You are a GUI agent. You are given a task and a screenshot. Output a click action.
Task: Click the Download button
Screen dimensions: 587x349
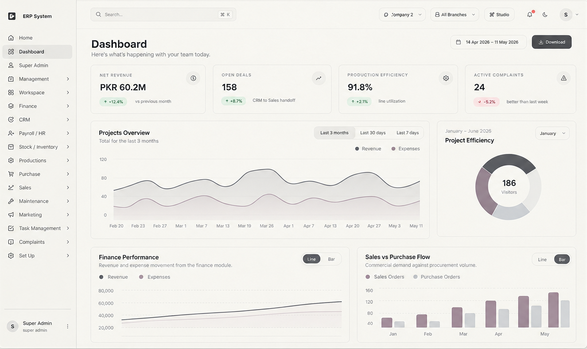point(552,42)
